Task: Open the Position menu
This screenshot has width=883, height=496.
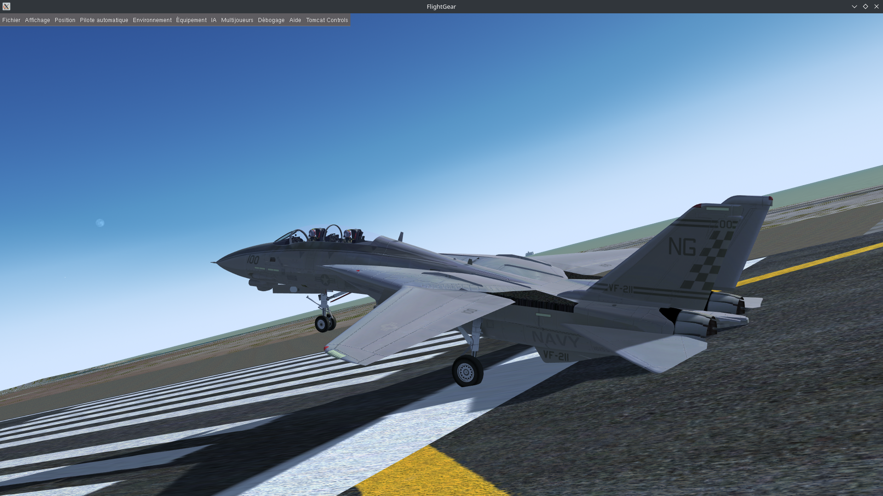Action: tap(65, 20)
